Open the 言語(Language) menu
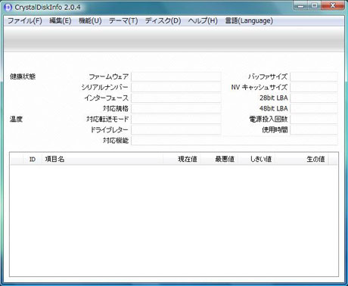This screenshot has width=348, height=286. pyautogui.click(x=249, y=20)
